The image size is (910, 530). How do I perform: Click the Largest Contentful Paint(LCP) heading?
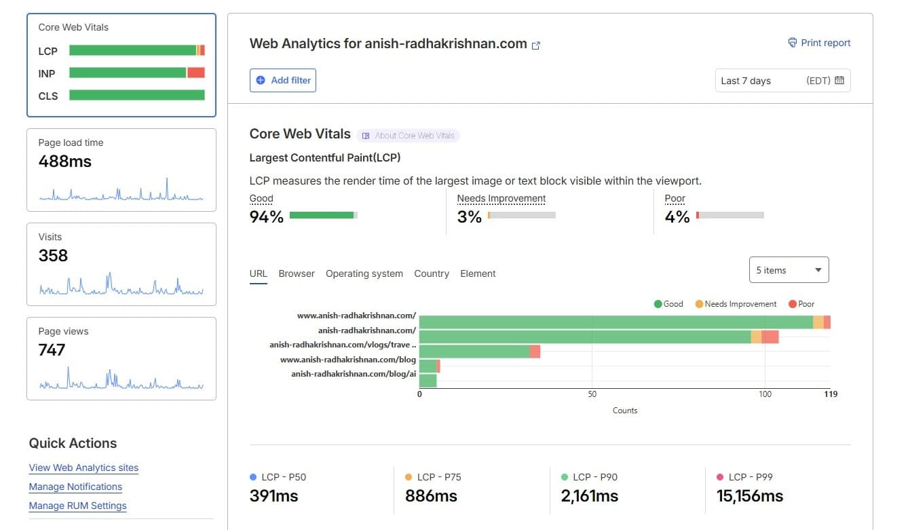[325, 157]
